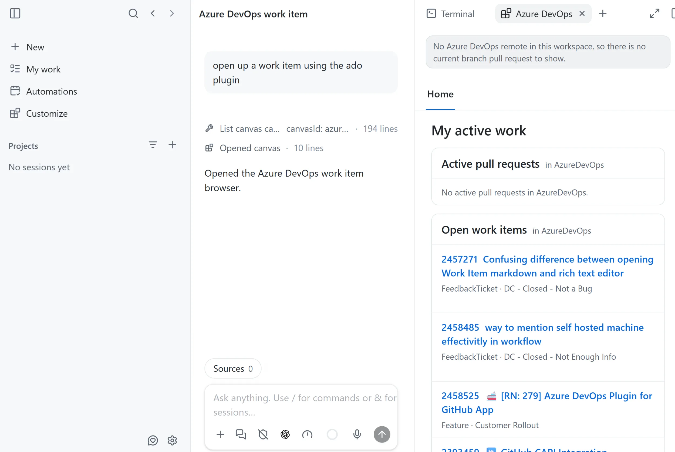Select the Home tab
This screenshot has height=452, width=675.
[440, 94]
